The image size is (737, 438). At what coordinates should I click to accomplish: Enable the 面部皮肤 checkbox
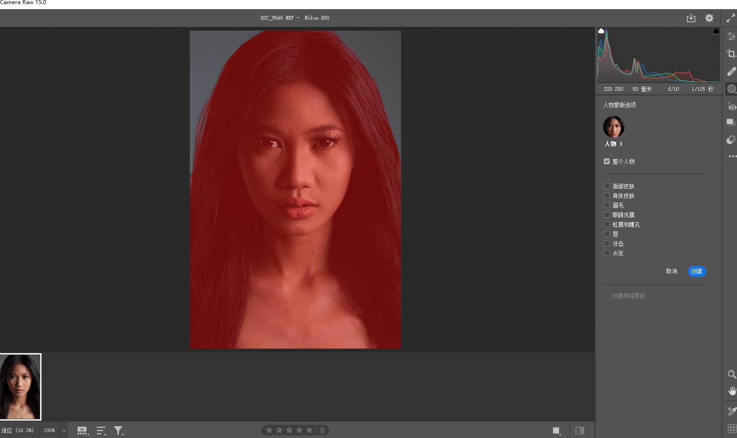point(606,186)
